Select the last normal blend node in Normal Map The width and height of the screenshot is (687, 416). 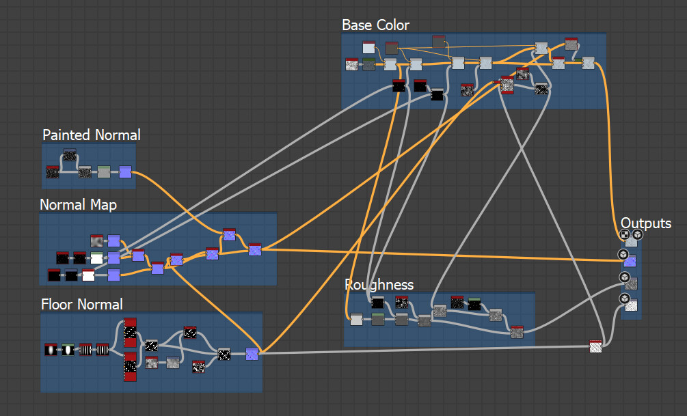click(255, 249)
